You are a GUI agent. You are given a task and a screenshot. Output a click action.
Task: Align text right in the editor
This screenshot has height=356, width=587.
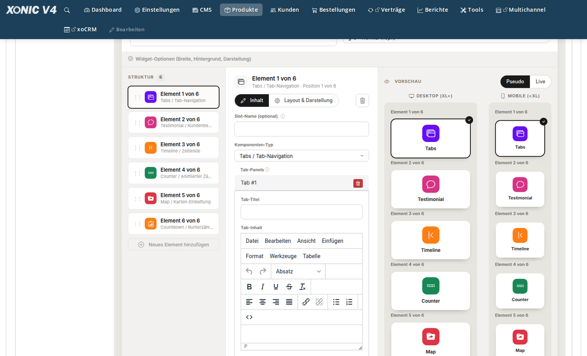pyautogui.click(x=276, y=302)
